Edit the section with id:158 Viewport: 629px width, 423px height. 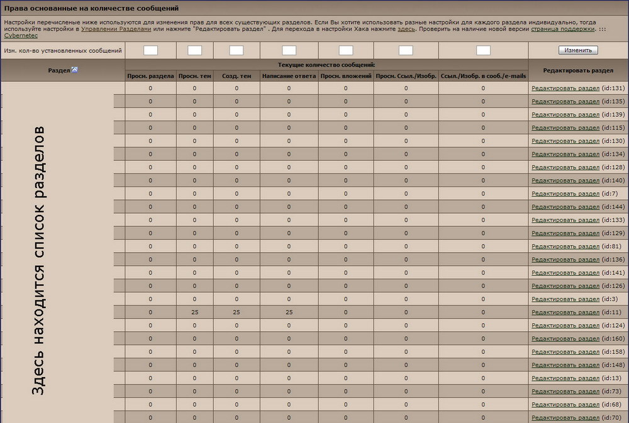565,352
